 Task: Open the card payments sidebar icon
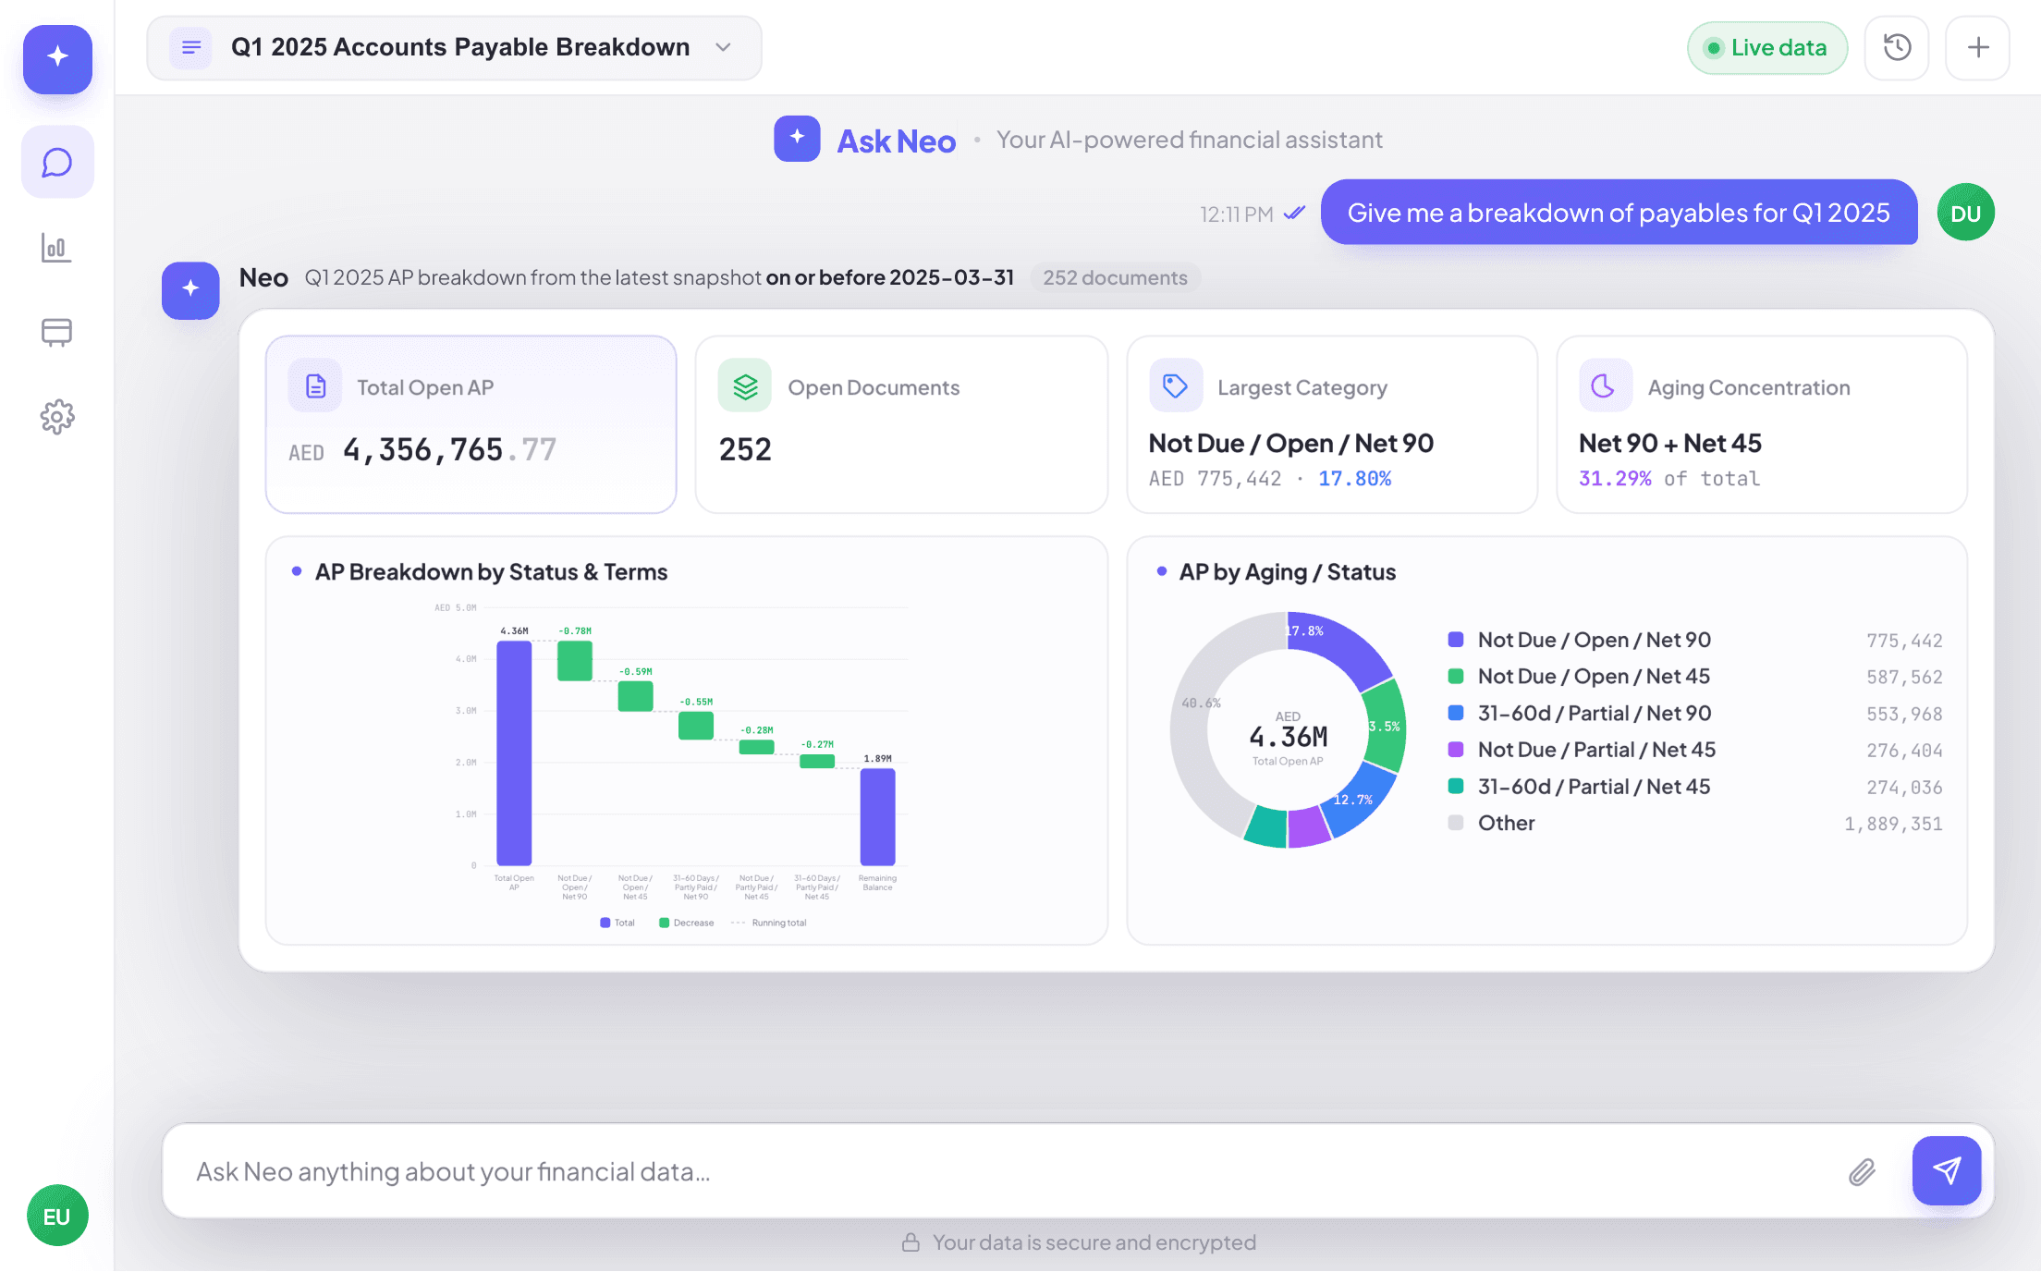pyautogui.click(x=56, y=332)
